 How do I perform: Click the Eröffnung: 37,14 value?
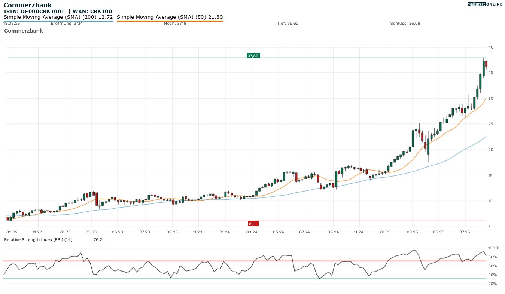[x=67, y=24]
